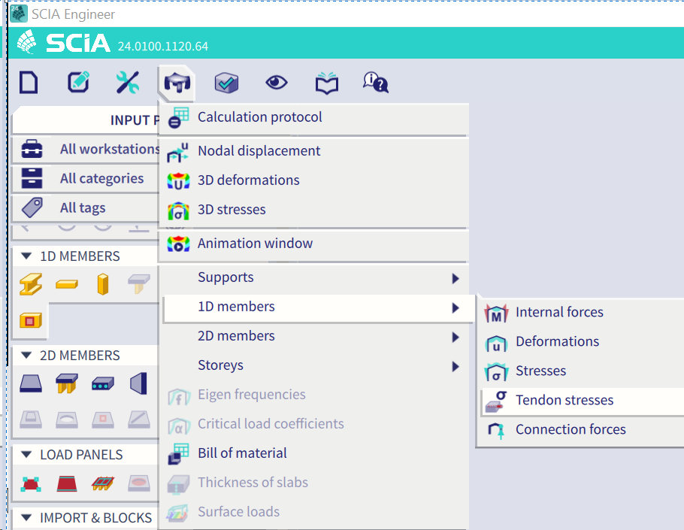Open the help question mark icon

375,82
